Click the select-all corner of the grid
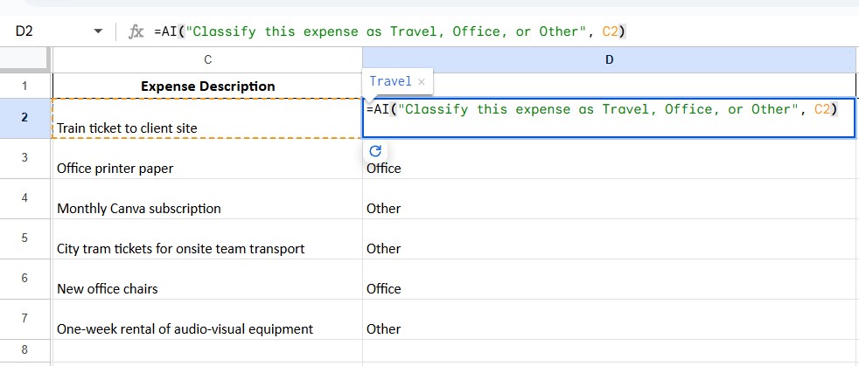Viewport: 859px width, 366px height. click(x=24, y=59)
